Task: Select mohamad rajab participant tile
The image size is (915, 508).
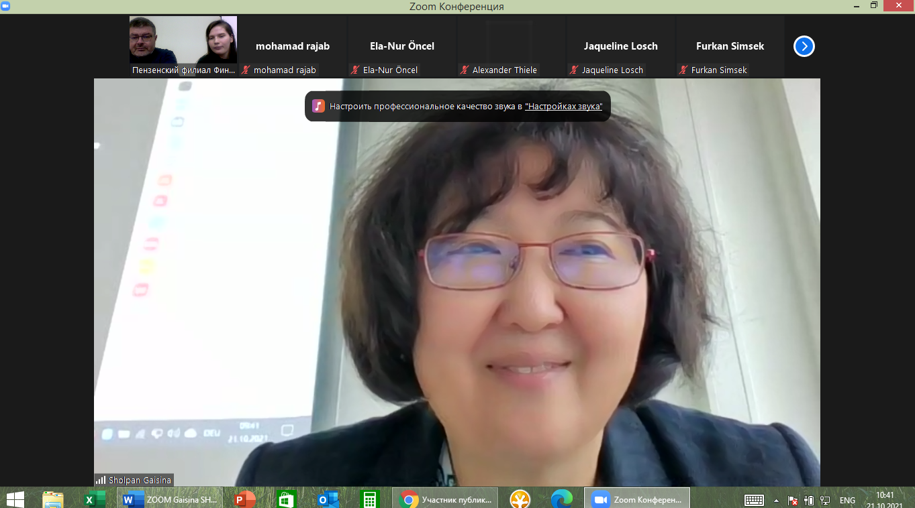Action: click(x=293, y=46)
